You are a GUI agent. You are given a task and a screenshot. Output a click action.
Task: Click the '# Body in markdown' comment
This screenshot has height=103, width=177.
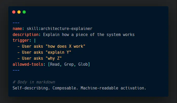[x=34, y=82]
